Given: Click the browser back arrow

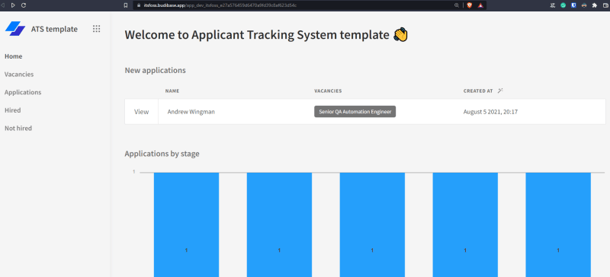Looking at the screenshot, I should point(3,5).
